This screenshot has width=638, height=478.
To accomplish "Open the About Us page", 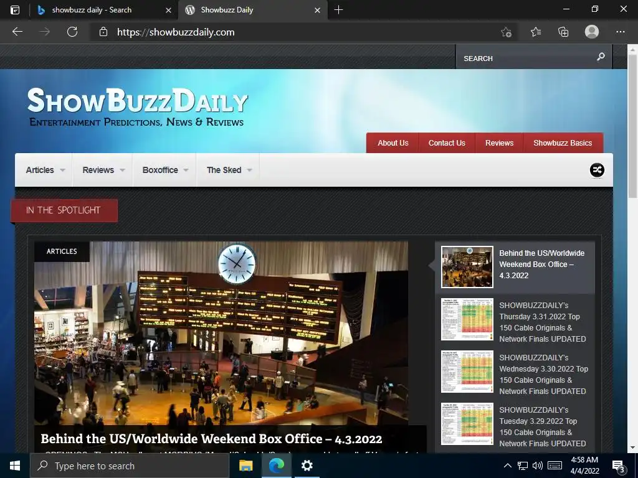I will click(x=393, y=143).
